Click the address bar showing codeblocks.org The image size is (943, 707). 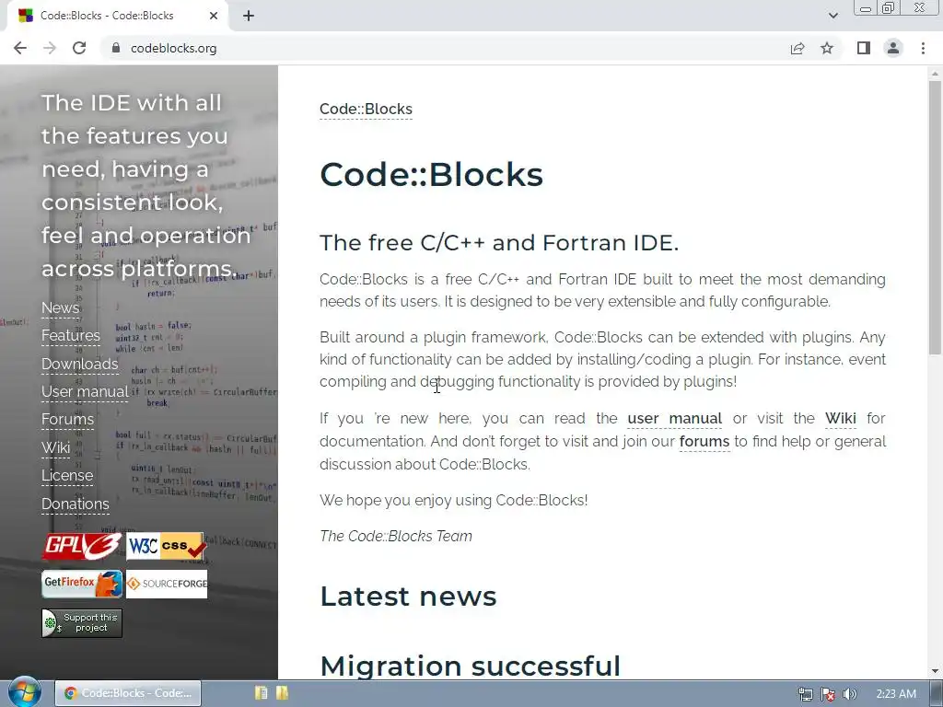point(445,48)
